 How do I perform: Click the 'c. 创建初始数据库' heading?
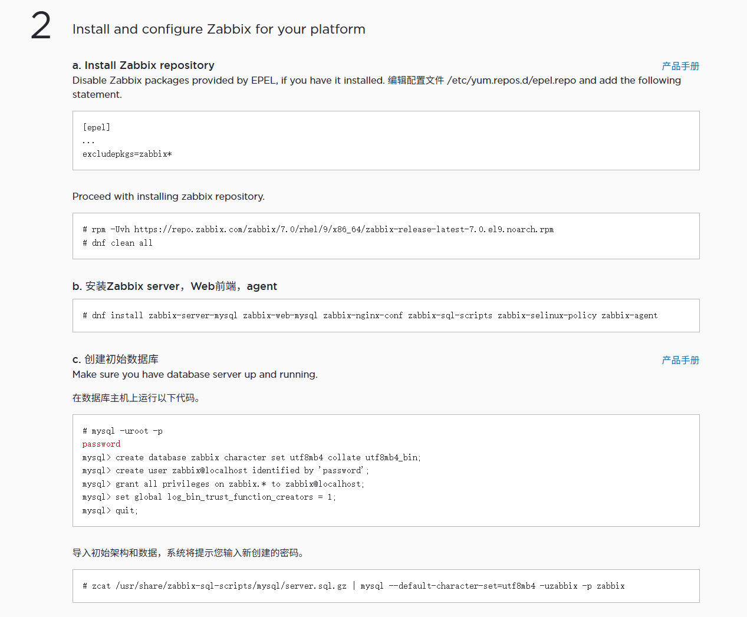[116, 359]
